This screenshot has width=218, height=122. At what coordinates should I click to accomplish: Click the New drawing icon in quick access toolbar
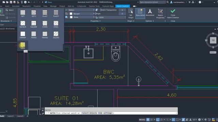(4, 2)
